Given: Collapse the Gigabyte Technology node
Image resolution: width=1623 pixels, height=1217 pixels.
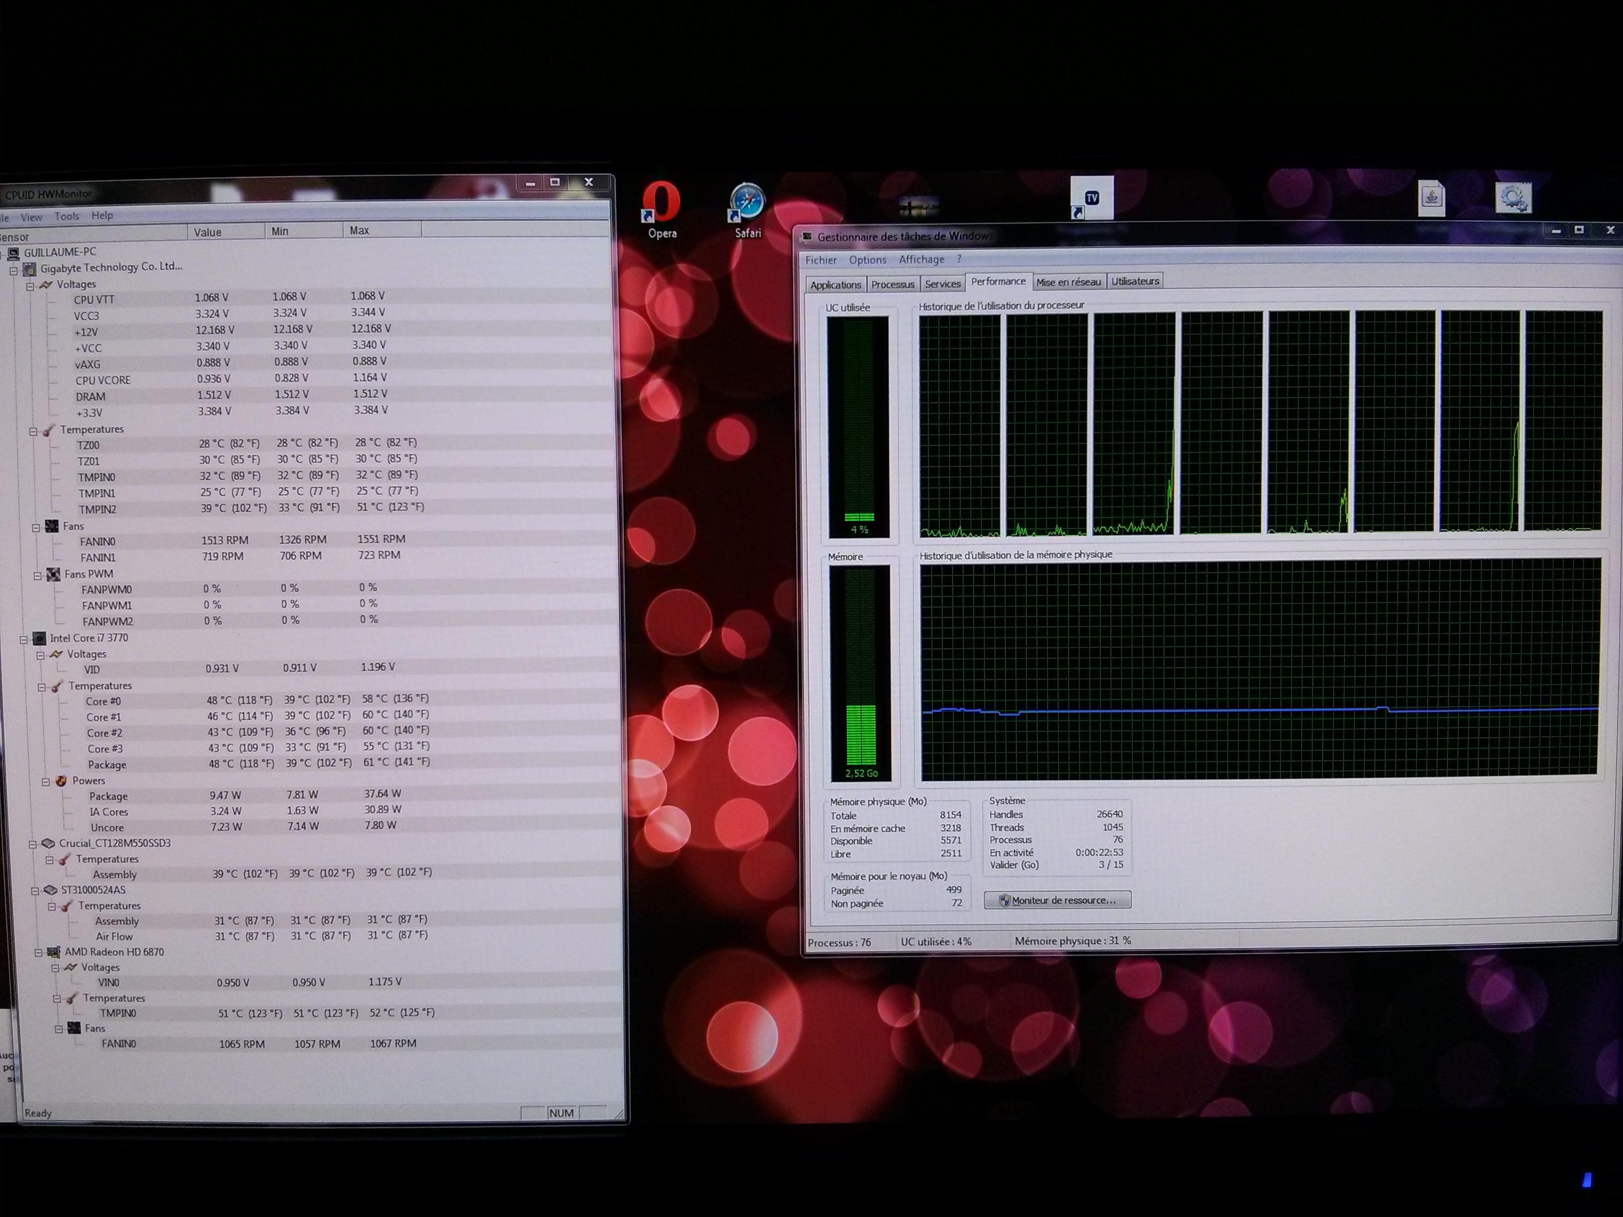Looking at the screenshot, I should (13, 270).
